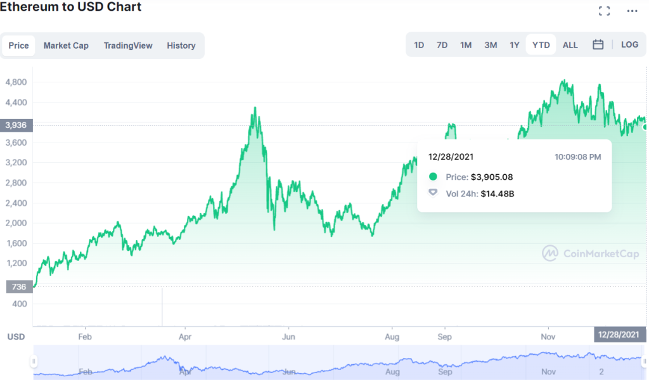Click the Vol 24h: $14.48B tooltip value
The height and width of the screenshot is (382, 649).
[x=480, y=194]
